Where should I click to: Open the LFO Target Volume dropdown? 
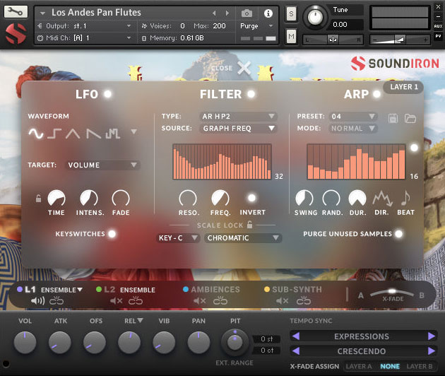(102, 165)
